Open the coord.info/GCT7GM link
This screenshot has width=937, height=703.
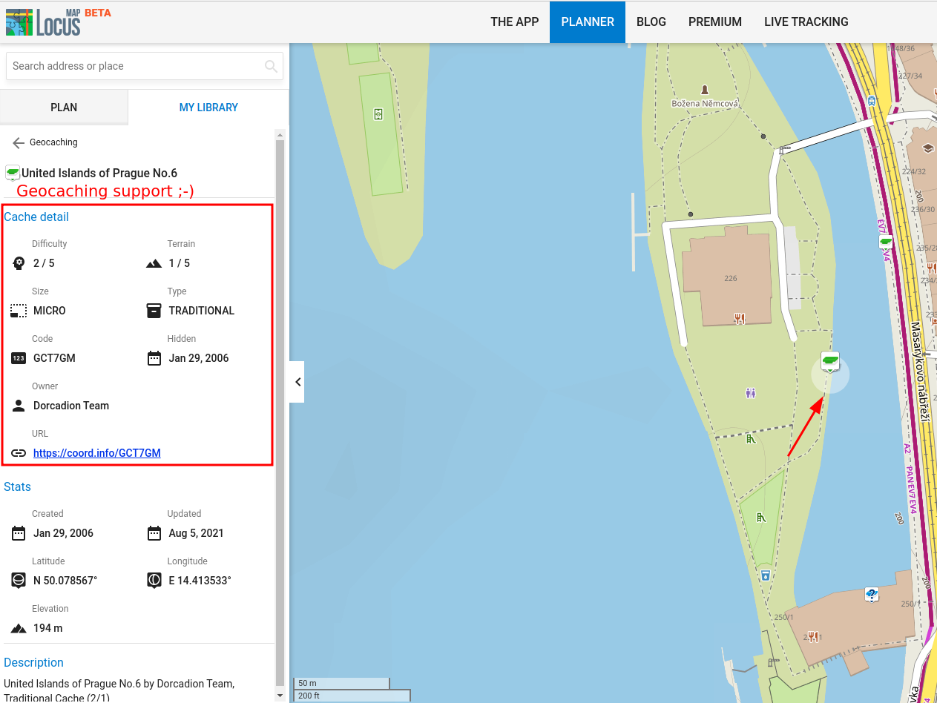pos(97,453)
